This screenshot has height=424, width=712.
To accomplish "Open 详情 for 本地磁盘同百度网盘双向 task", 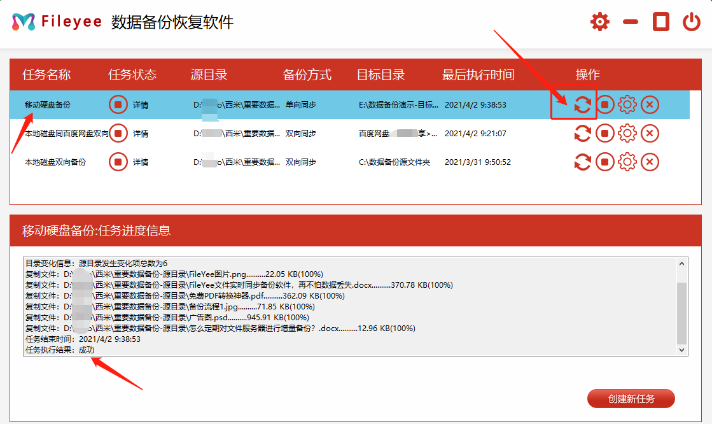I will pyautogui.click(x=141, y=134).
